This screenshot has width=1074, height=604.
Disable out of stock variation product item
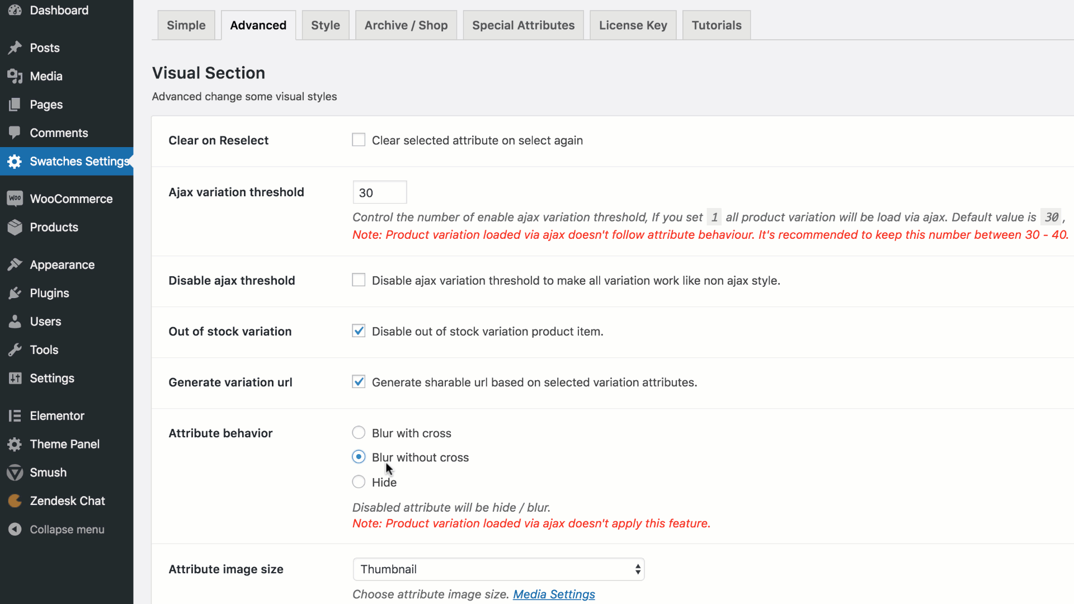click(x=359, y=331)
